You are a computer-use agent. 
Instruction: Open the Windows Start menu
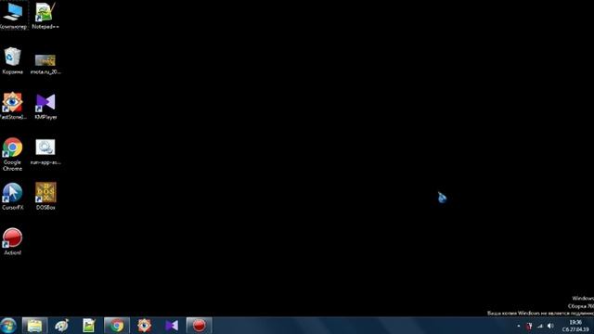coord(8,326)
